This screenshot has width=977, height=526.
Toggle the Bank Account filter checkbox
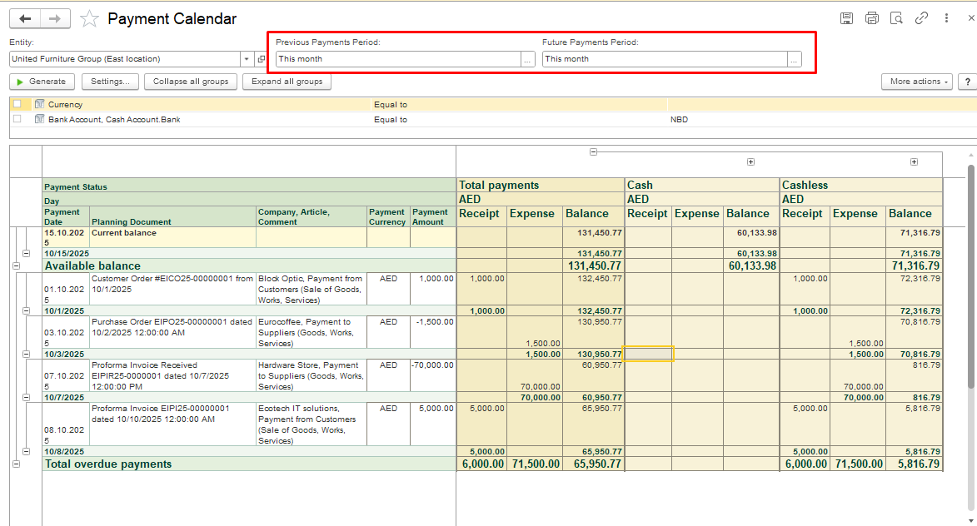coord(17,119)
